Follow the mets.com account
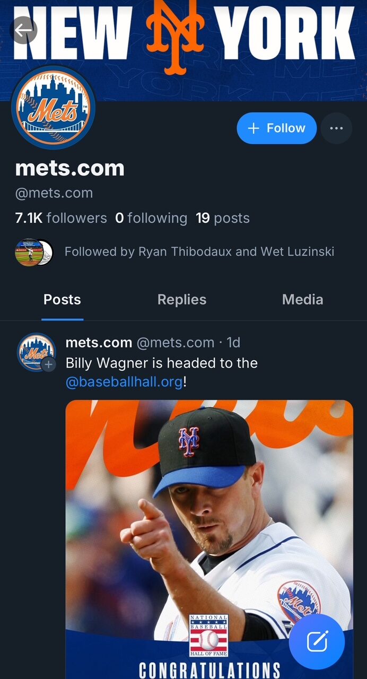The image size is (367, 679). 276,128
